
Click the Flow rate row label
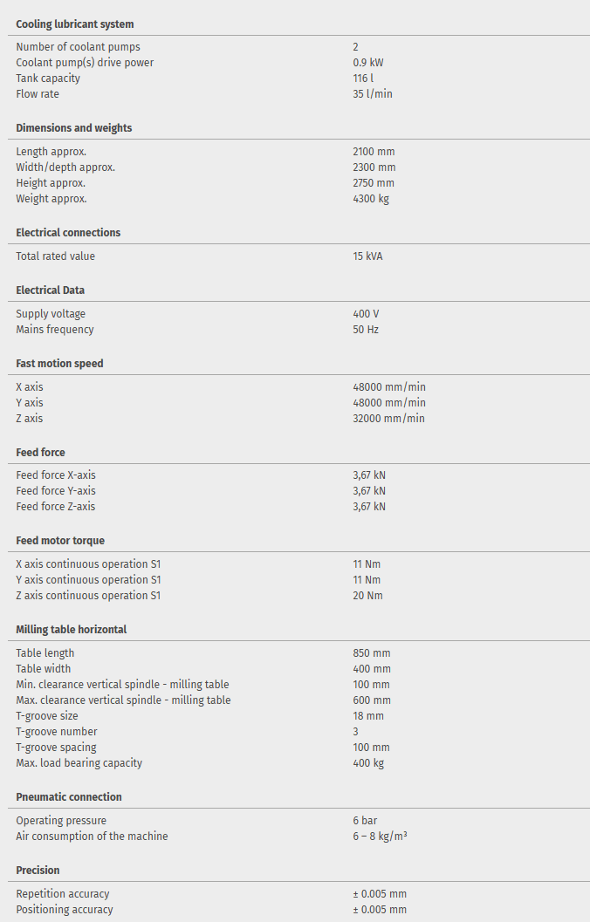click(38, 94)
